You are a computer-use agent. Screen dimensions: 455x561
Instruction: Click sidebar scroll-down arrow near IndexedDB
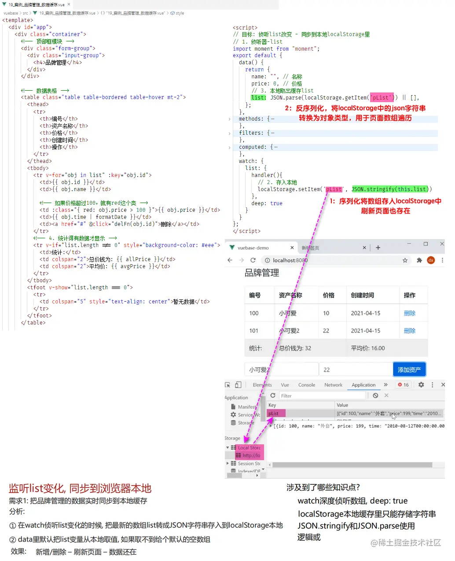tap(263, 470)
